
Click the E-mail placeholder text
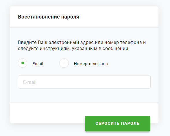click(x=30, y=82)
